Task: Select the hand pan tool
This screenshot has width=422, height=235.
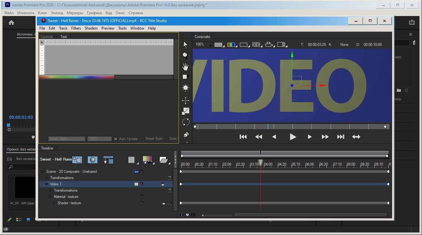Action: pyautogui.click(x=185, y=66)
